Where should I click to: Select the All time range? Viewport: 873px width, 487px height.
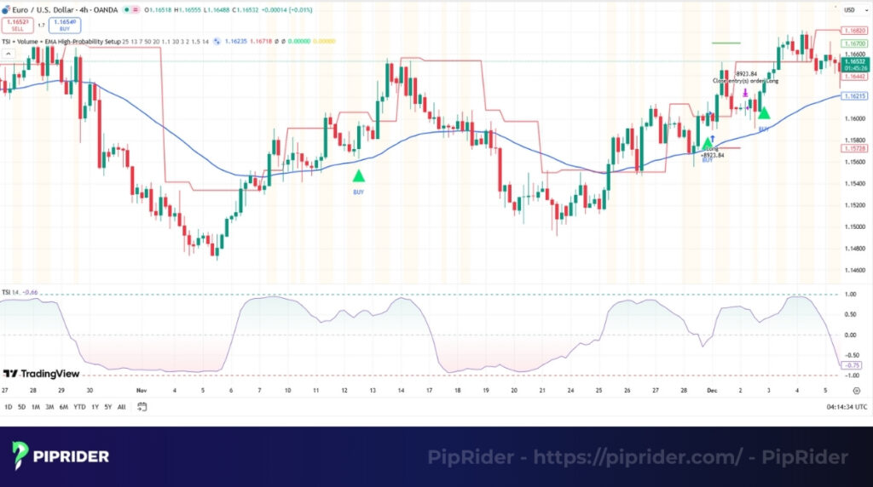121,407
